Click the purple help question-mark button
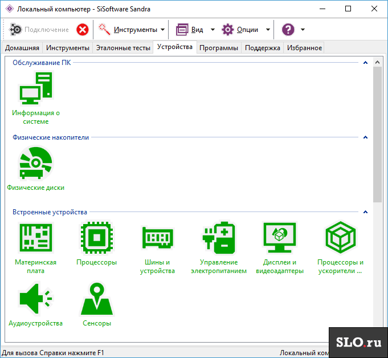Screen dimensions: 388x358 coord(288,30)
